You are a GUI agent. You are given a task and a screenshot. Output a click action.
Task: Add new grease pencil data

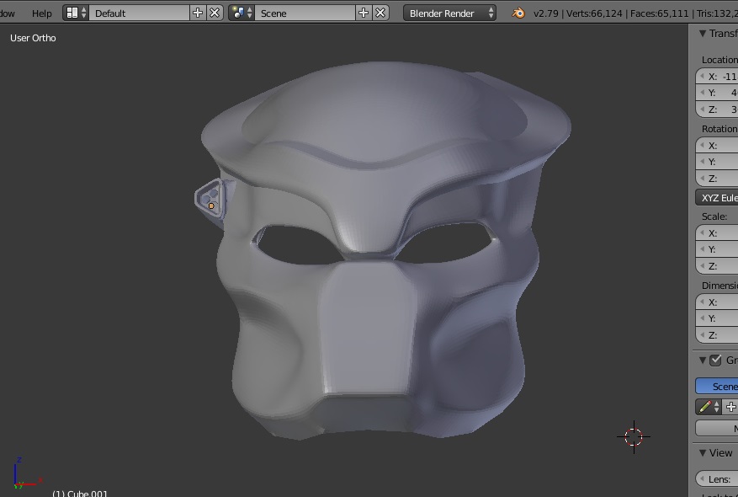point(730,407)
